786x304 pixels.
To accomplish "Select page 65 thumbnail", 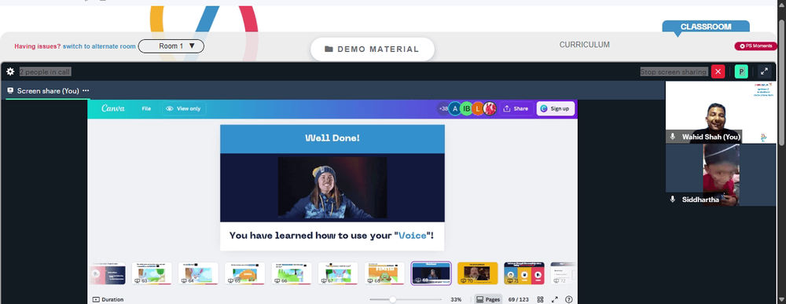I will pyautogui.click(x=244, y=273).
